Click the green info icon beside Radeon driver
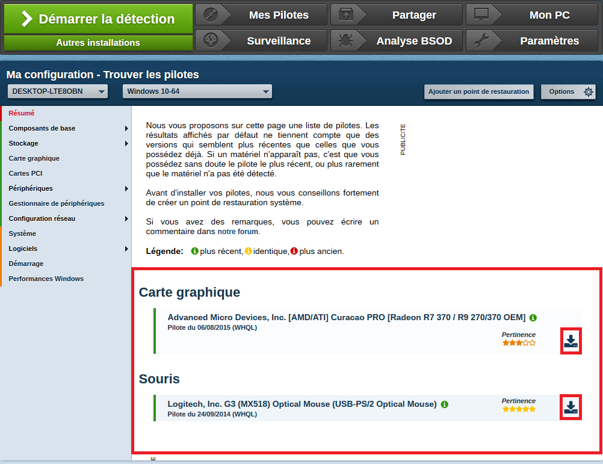 [533, 317]
